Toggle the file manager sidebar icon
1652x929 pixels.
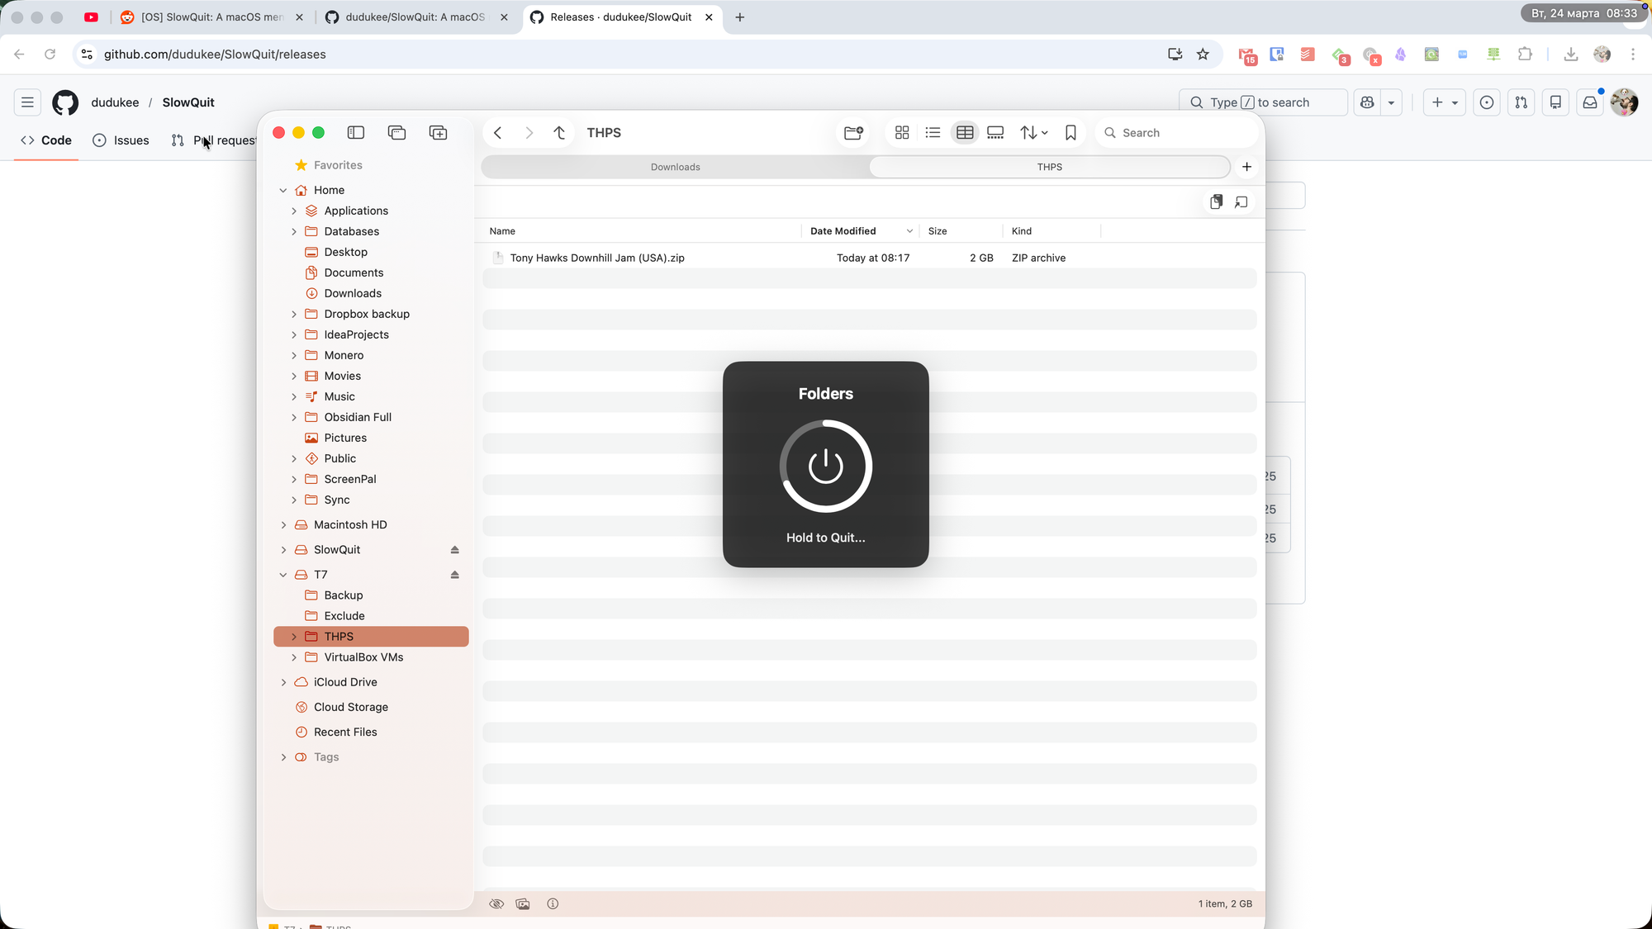tap(356, 133)
